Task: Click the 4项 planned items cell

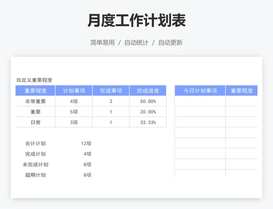Action: (x=74, y=101)
